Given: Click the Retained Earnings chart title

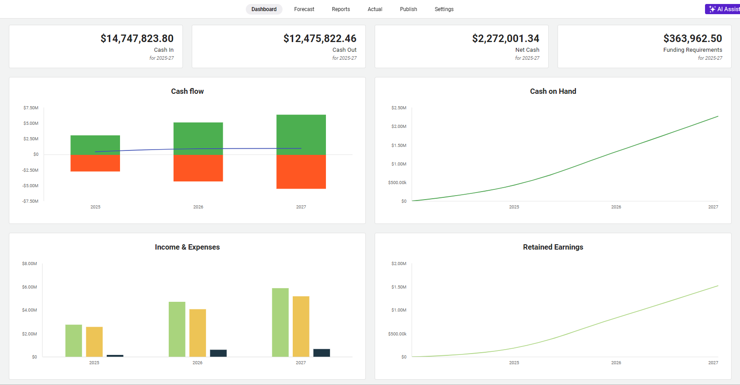Looking at the screenshot, I should (x=553, y=247).
